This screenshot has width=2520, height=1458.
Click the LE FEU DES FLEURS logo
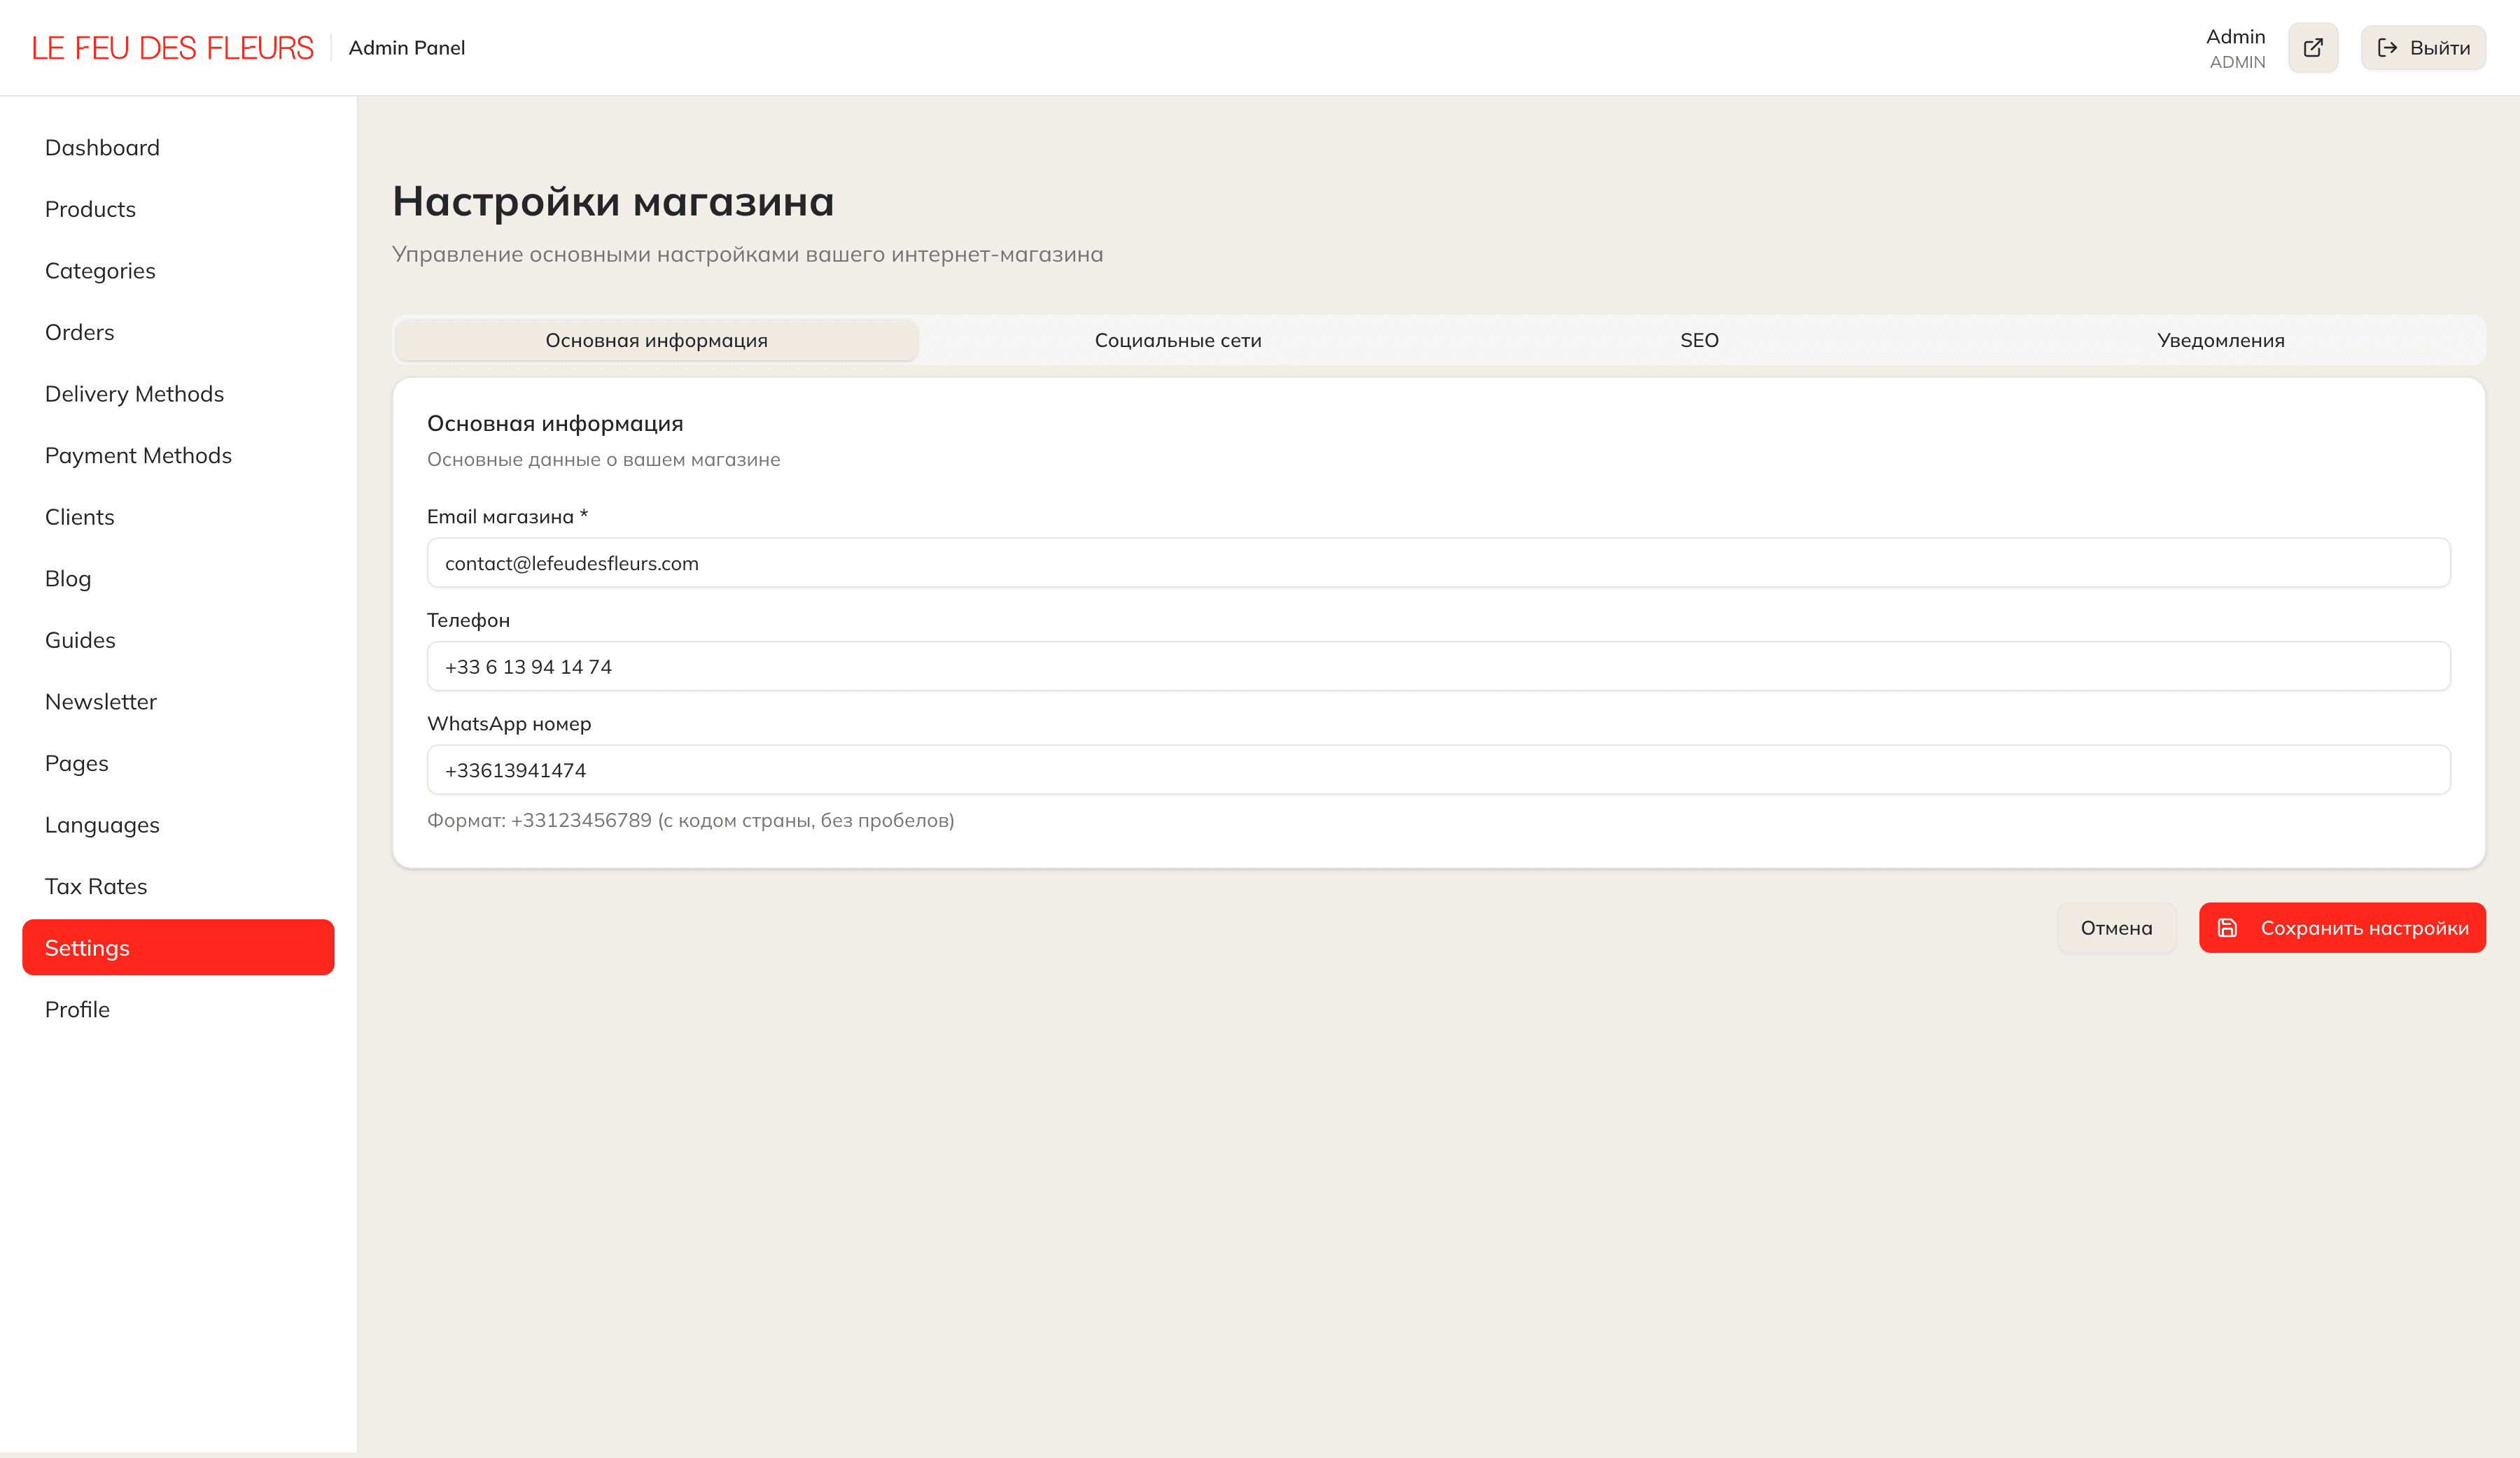click(172, 48)
